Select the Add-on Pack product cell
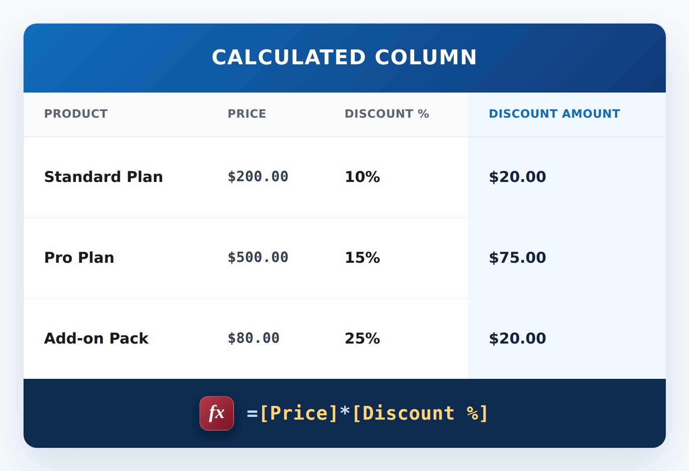The height and width of the screenshot is (471, 689). click(97, 338)
